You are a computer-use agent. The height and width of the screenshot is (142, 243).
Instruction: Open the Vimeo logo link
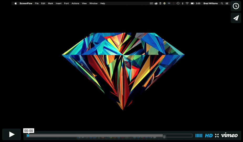pyautogui.click(x=229, y=135)
